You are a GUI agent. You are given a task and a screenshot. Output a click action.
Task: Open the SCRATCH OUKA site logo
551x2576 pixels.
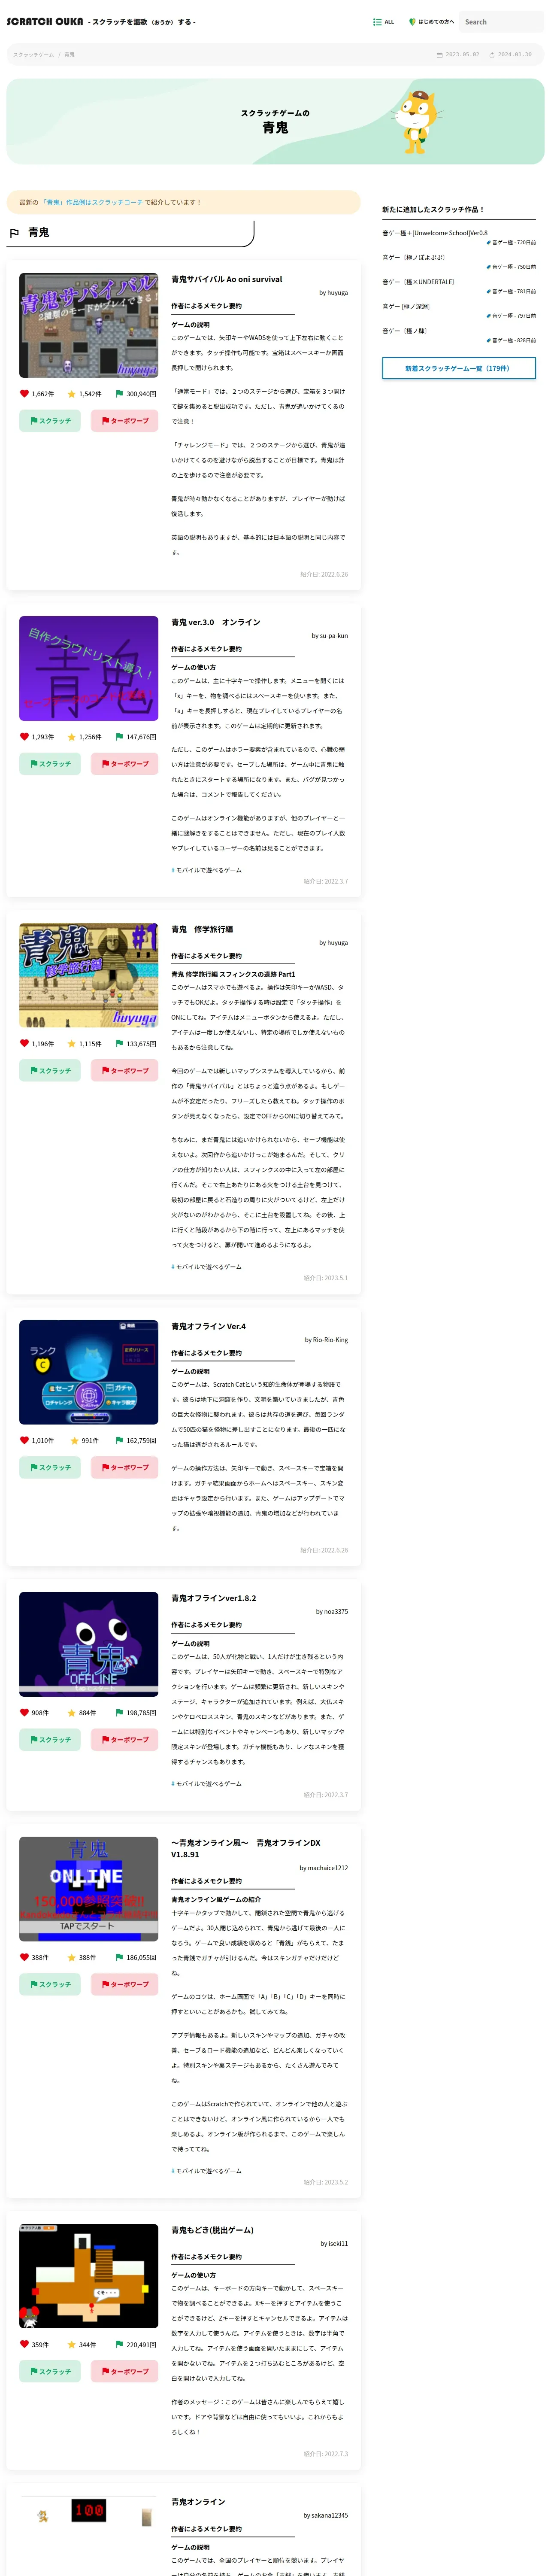coord(45,21)
